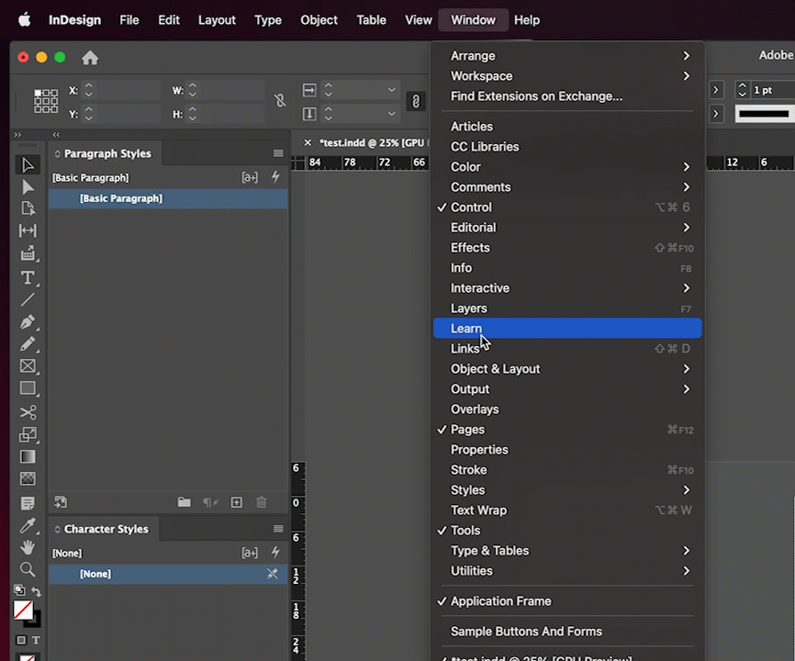795x661 pixels.
Task: Select Learn from the Window menu
Action: click(x=466, y=328)
